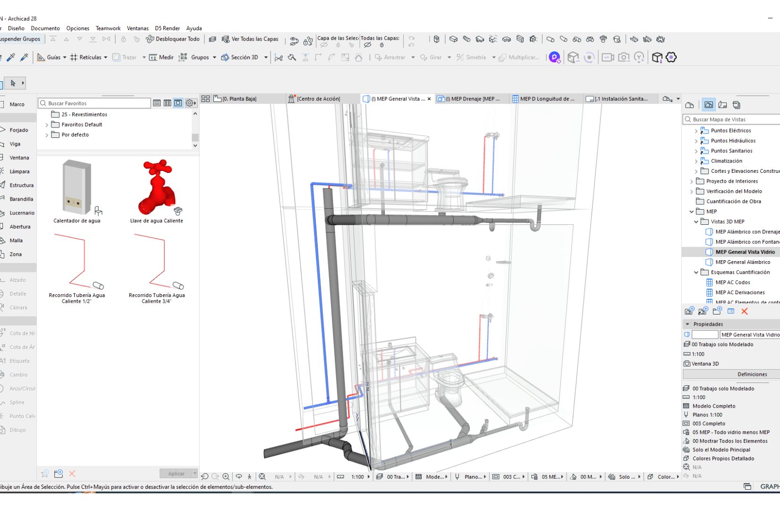The image size is (780, 510).
Task: Switch to the MEP Drenaje tab
Action: (x=471, y=99)
